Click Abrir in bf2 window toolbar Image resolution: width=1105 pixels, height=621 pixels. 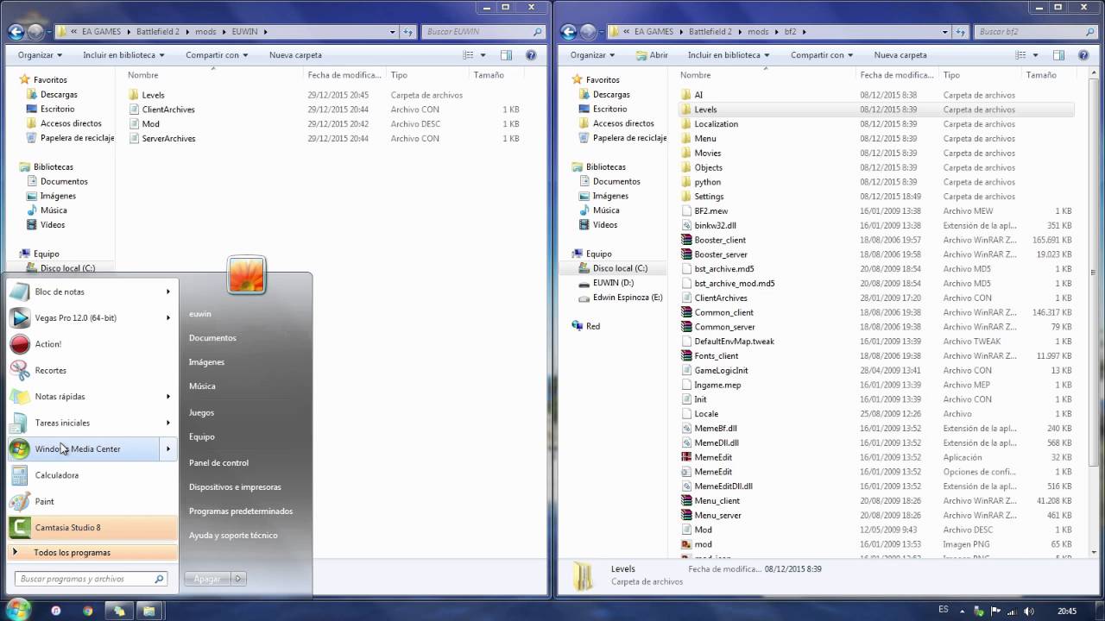(652, 55)
